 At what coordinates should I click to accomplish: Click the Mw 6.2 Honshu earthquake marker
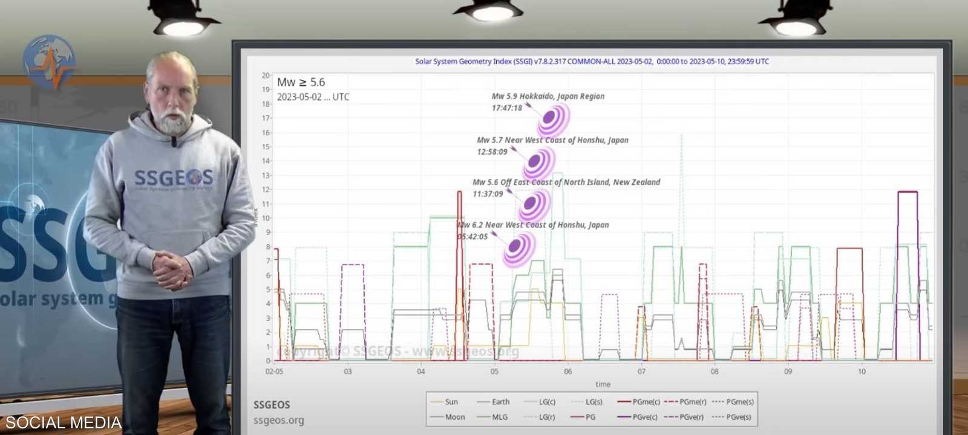(x=519, y=248)
